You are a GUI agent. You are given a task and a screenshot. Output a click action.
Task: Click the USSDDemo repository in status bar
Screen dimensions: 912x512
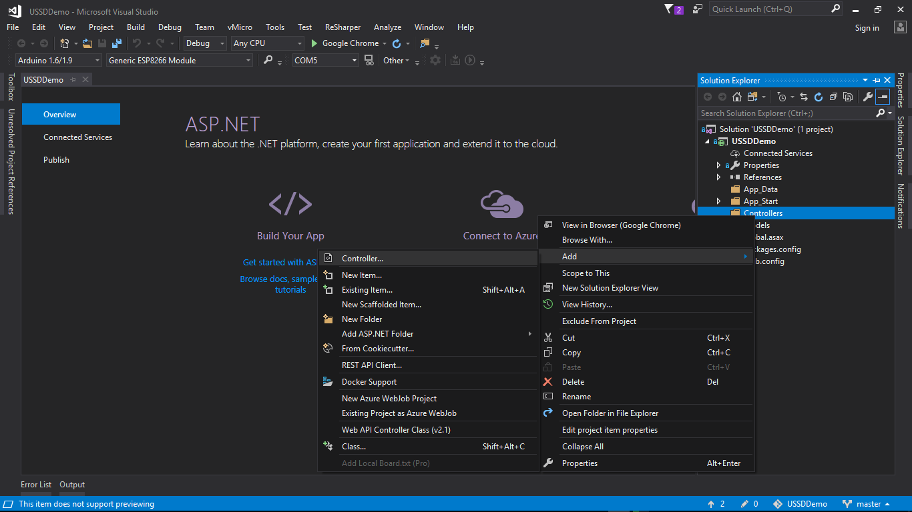point(800,504)
